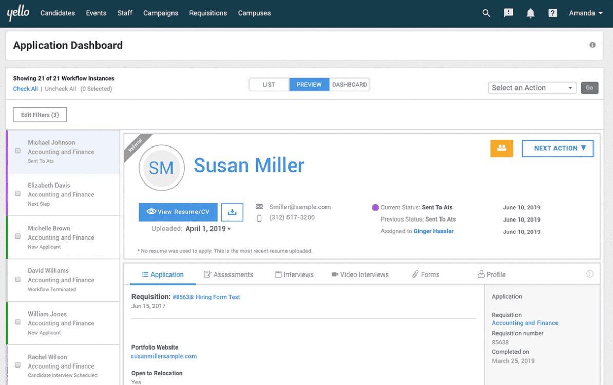Select the LIST view tab

click(269, 84)
